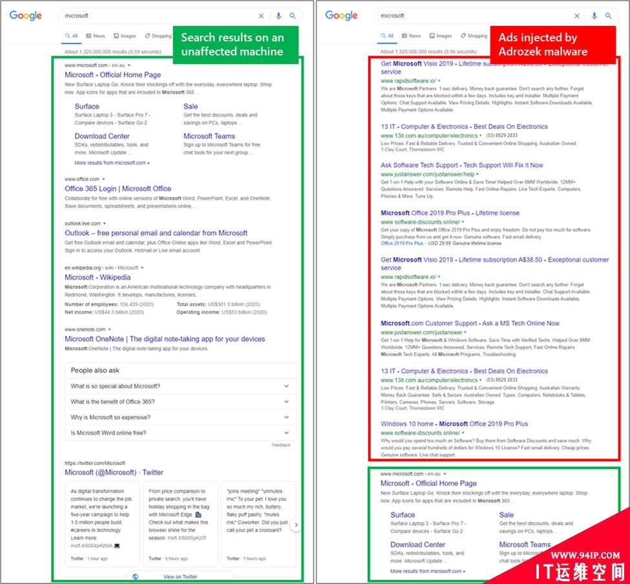Click Feedback under People also ask

point(281,445)
